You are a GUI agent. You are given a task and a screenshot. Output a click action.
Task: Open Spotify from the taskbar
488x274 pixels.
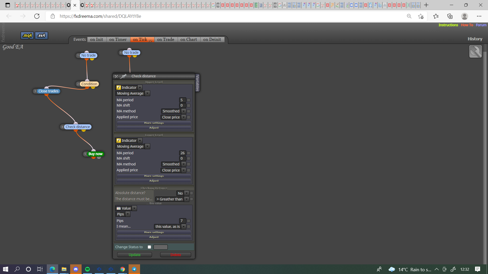click(x=87, y=269)
